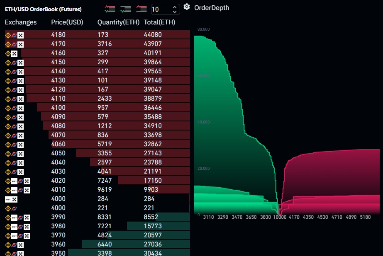The height and width of the screenshot is (256, 383).
Task: Select the ask price 4010
Action: click(59, 190)
